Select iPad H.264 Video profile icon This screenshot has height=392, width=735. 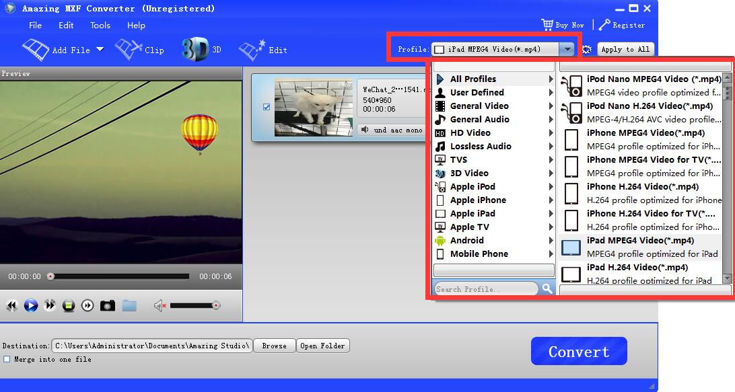[571, 274]
